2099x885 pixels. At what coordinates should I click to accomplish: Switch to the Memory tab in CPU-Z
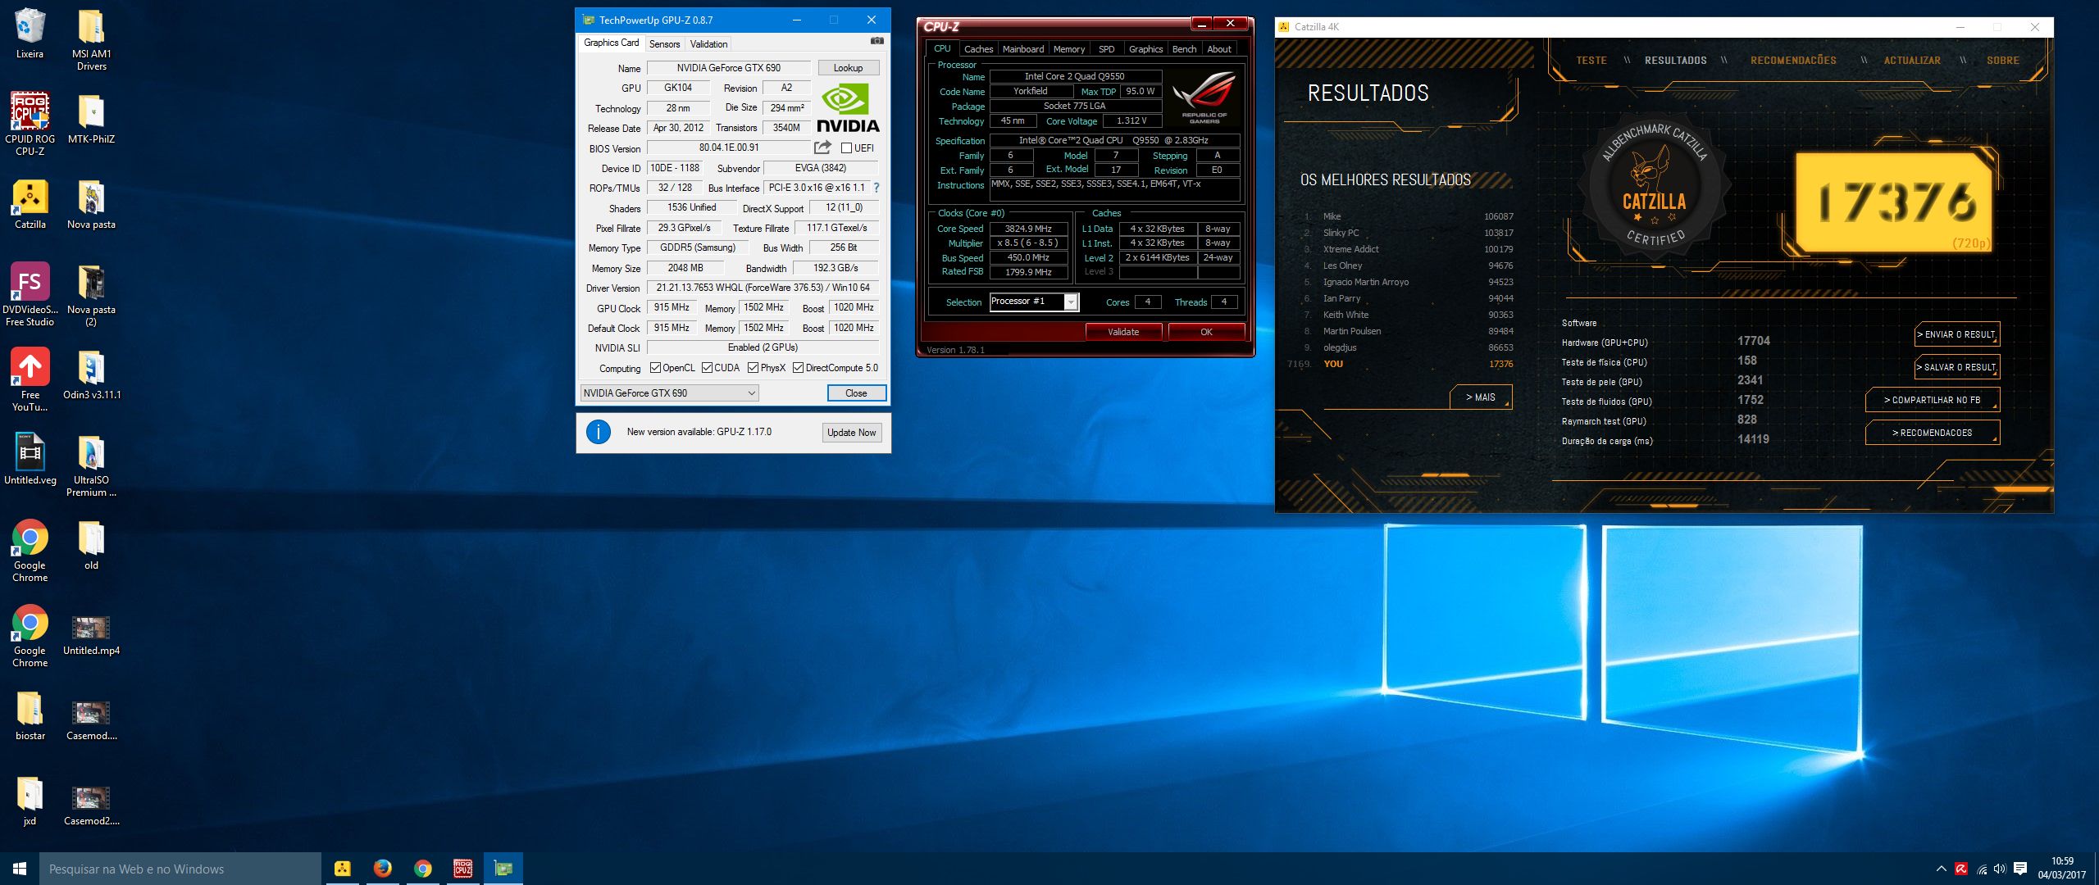[x=1069, y=49]
